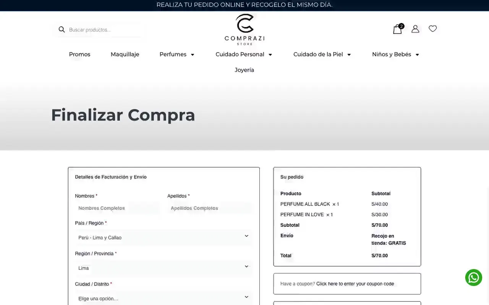Focus the Buscar productos search field

point(104,30)
